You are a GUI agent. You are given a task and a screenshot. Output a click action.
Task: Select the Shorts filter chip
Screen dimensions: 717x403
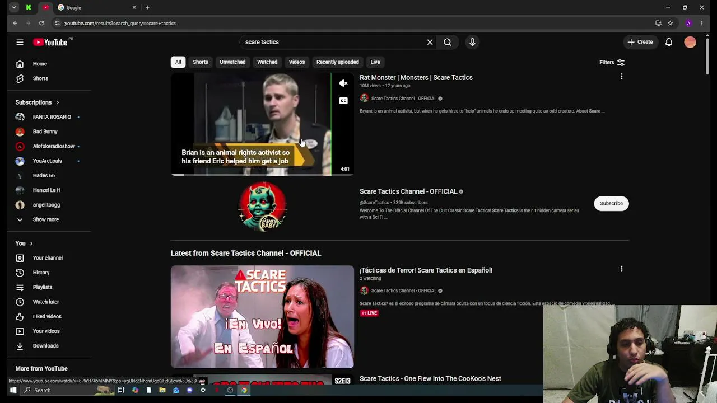201,62
